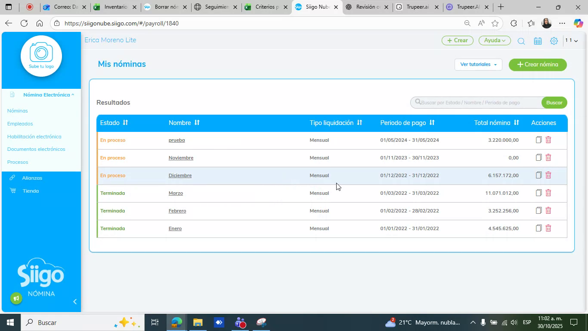Collapse Nómina Electrónica menu section
Screen dimensions: 588x331
(x=48, y=95)
